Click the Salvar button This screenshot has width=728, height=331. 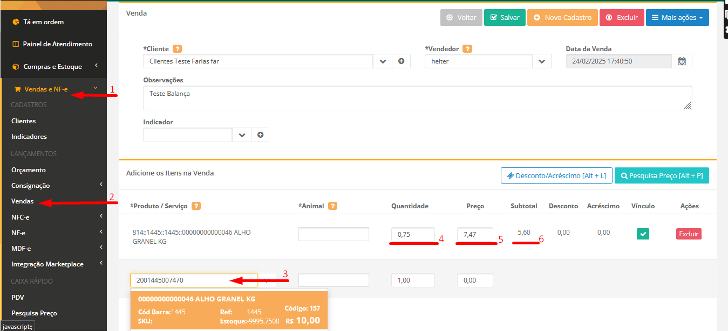505,17
